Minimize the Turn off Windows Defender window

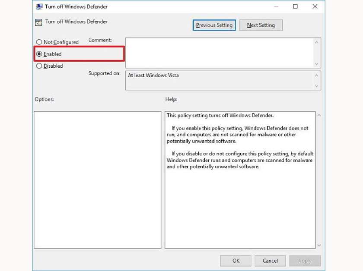275,6
